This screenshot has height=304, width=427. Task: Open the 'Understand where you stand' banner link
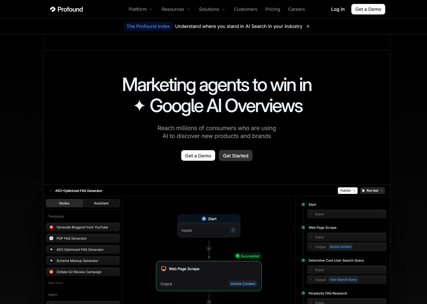click(239, 26)
